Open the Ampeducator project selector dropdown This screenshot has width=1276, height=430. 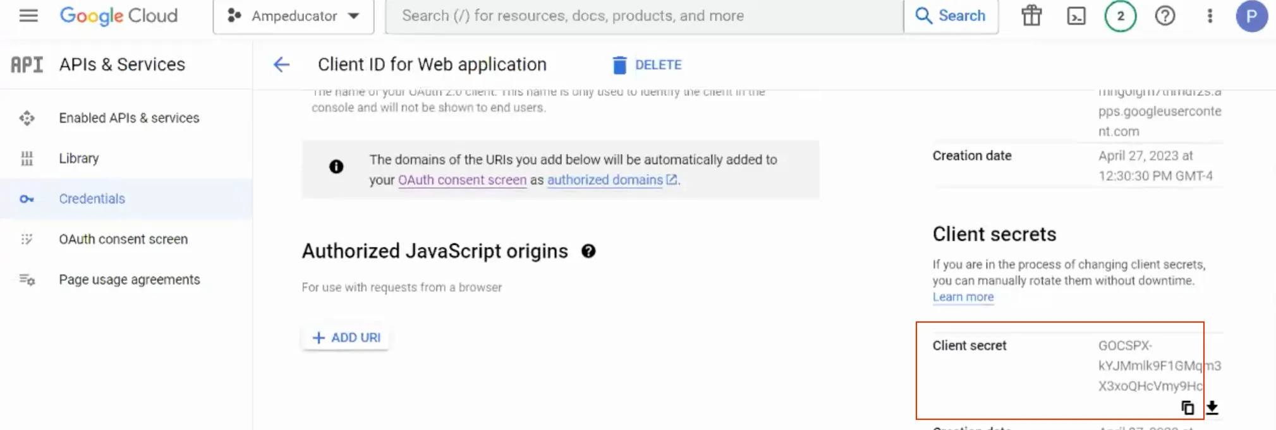pyautogui.click(x=294, y=16)
